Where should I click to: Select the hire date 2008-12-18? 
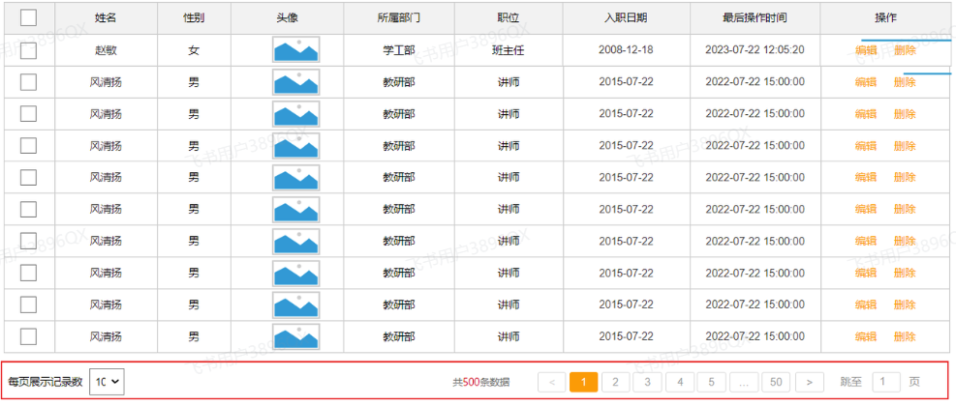626,50
